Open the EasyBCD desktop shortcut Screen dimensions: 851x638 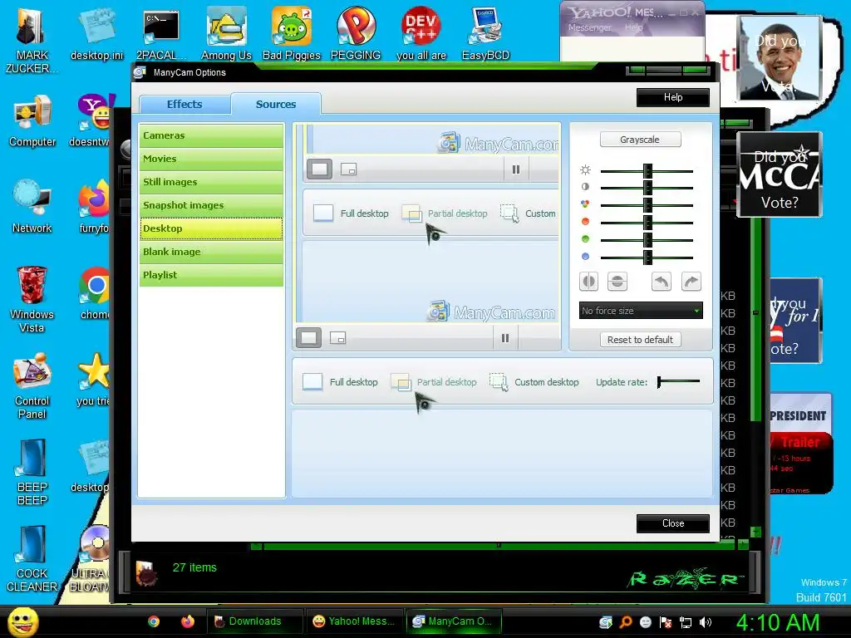[x=485, y=35]
